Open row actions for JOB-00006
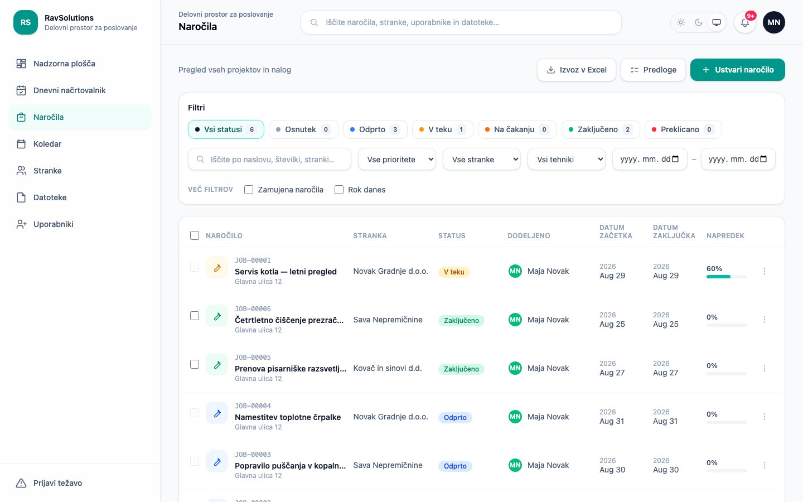803x502 pixels. pos(765,320)
